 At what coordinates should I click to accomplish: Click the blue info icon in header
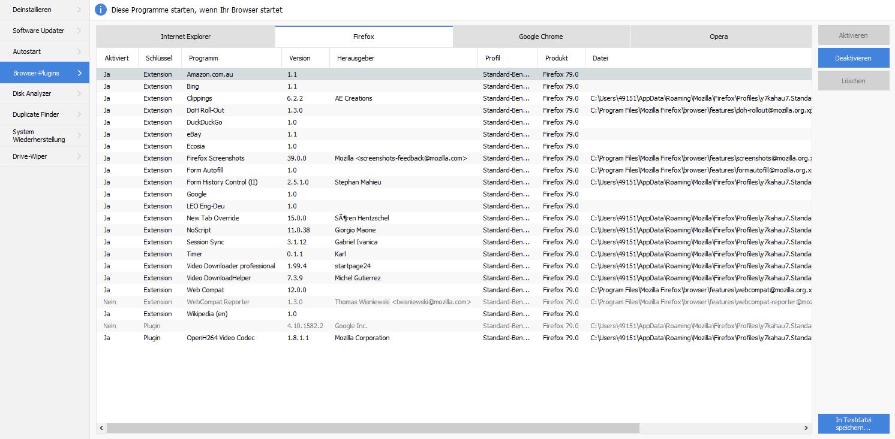(101, 10)
